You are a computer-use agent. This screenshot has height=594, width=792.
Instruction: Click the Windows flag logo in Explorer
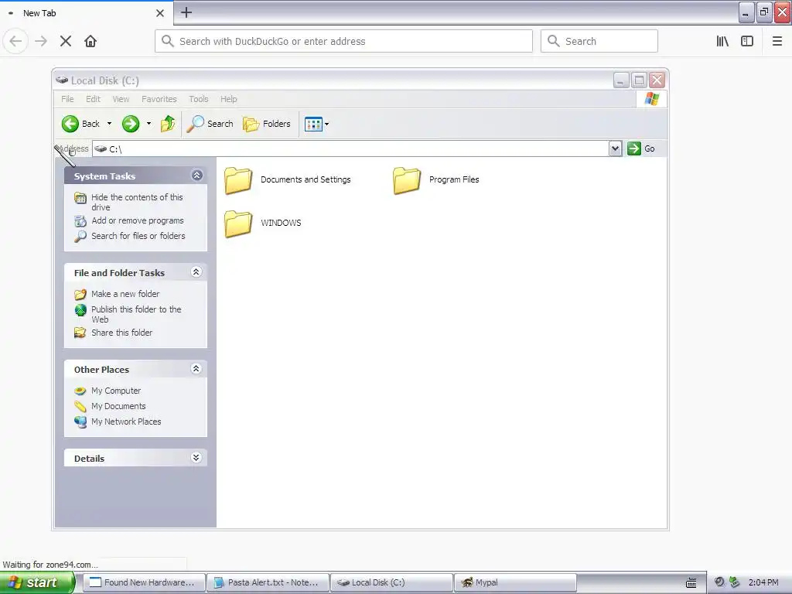[651, 99]
